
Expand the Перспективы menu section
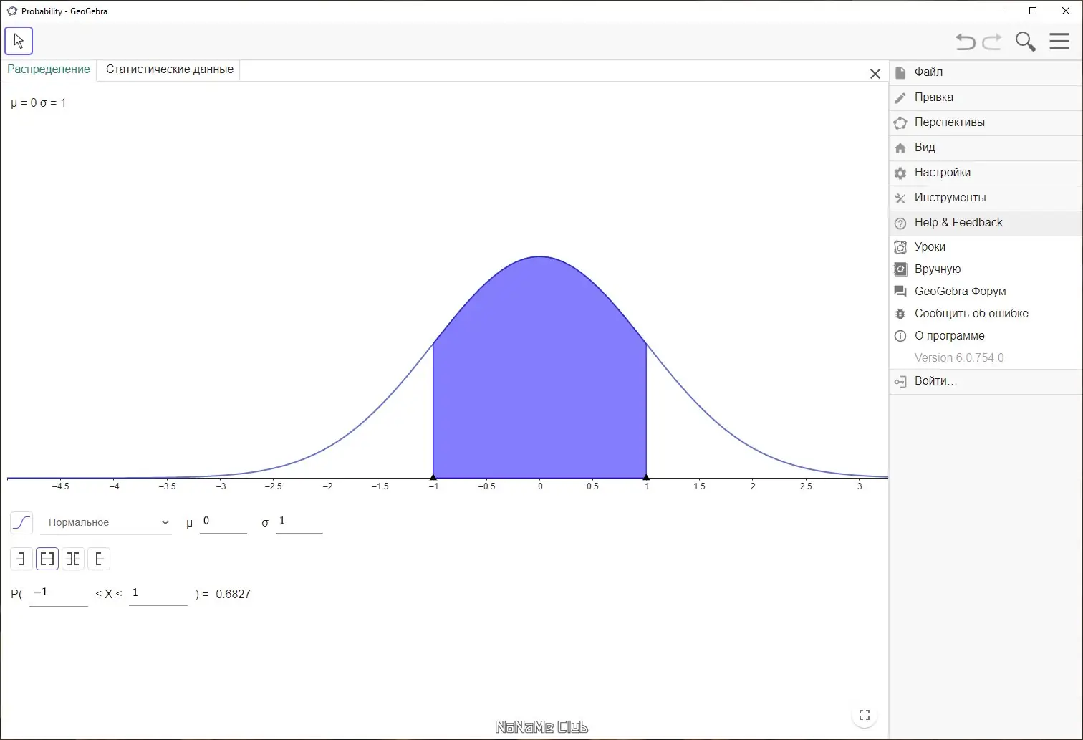coord(986,122)
